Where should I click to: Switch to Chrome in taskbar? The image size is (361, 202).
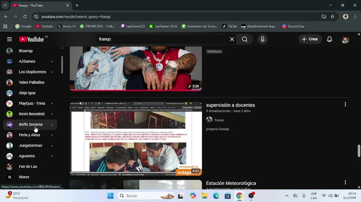tap(239, 196)
